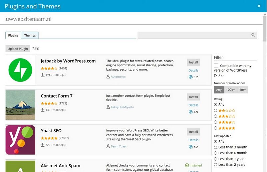This screenshot has height=172, width=267.
Task: Click the scroll up arrow of scrollbar
Action: 265,15
